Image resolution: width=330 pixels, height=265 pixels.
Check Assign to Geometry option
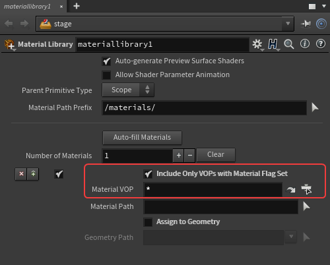click(x=148, y=222)
